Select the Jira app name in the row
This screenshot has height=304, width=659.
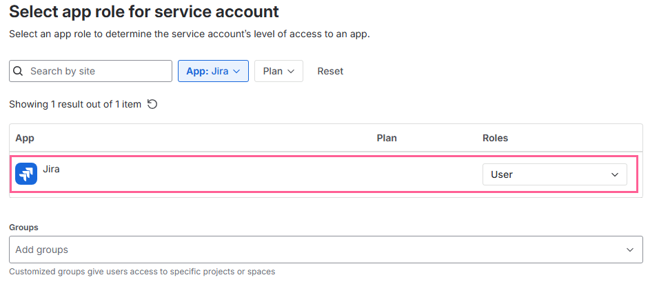click(x=51, y=169)
